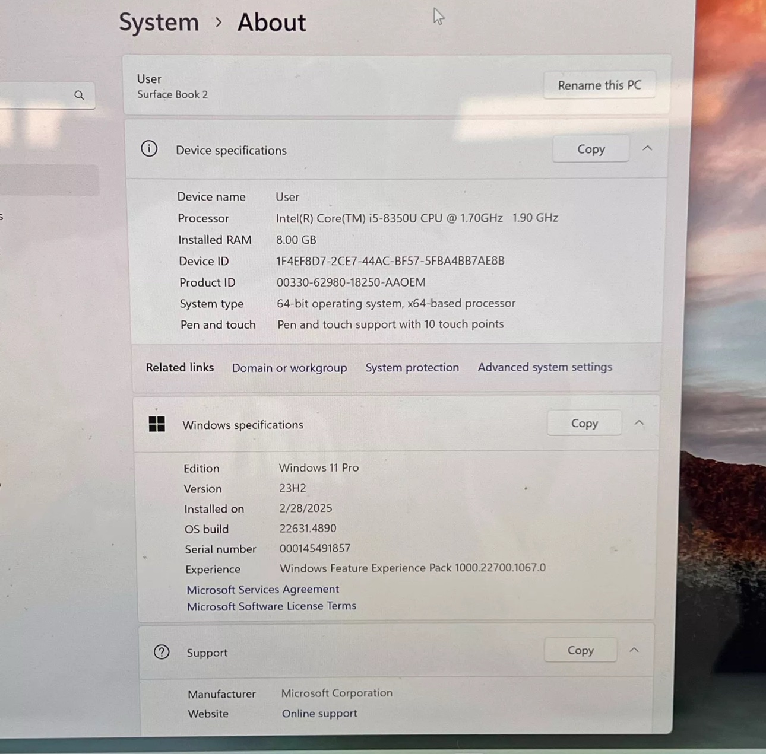Click the About breadcrumb title

271,23
